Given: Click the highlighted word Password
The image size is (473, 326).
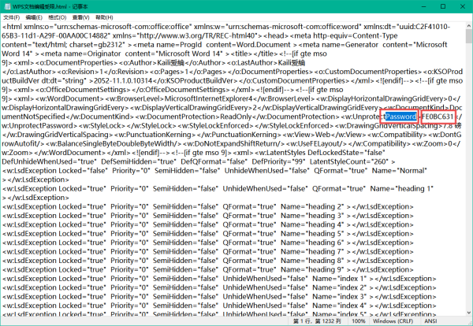Looking at the screenshot, I should 401,117.
